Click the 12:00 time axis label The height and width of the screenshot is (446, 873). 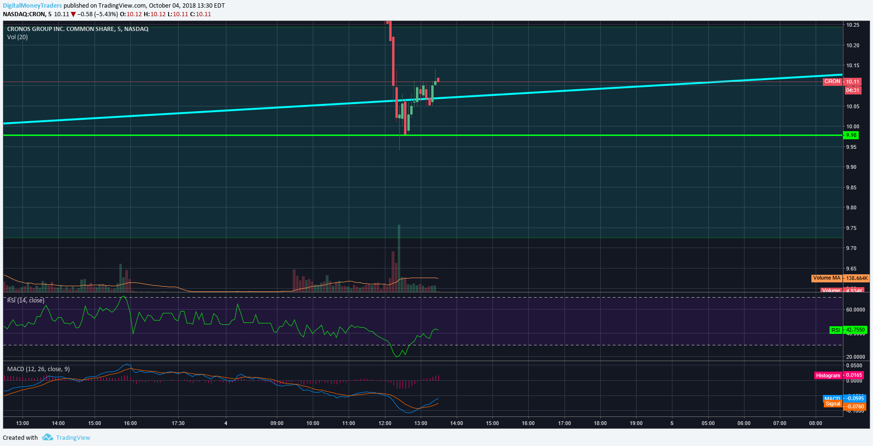(385, 424)
